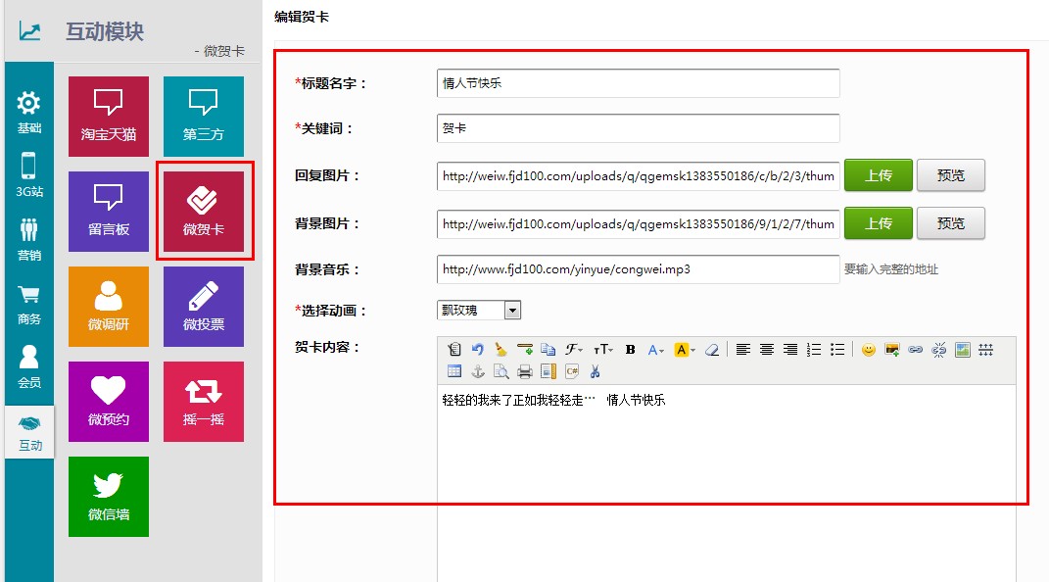This screenshot has height=582, width=1049.
Task: Open the 留言板 message board tile
Action: tap(109, 212)
